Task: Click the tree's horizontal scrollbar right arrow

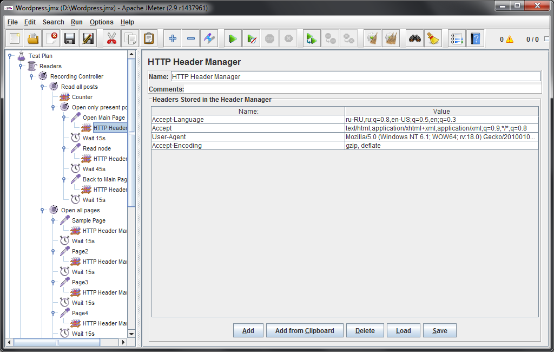Action: click(x=123, y=342)
